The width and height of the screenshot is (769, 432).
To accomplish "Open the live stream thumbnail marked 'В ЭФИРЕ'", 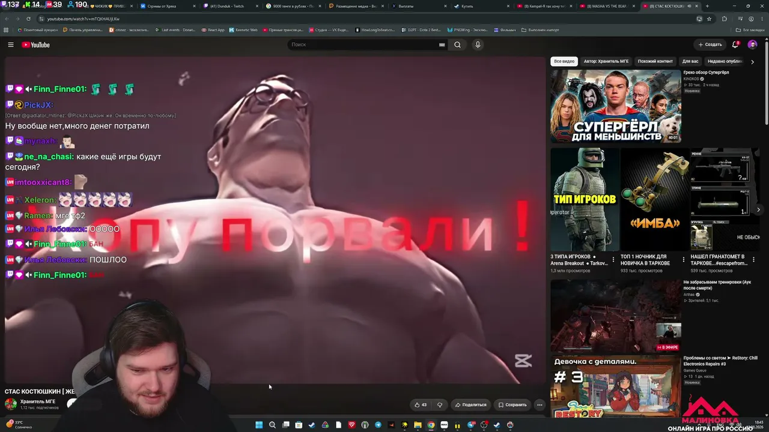I will click(x=616, y=316).
